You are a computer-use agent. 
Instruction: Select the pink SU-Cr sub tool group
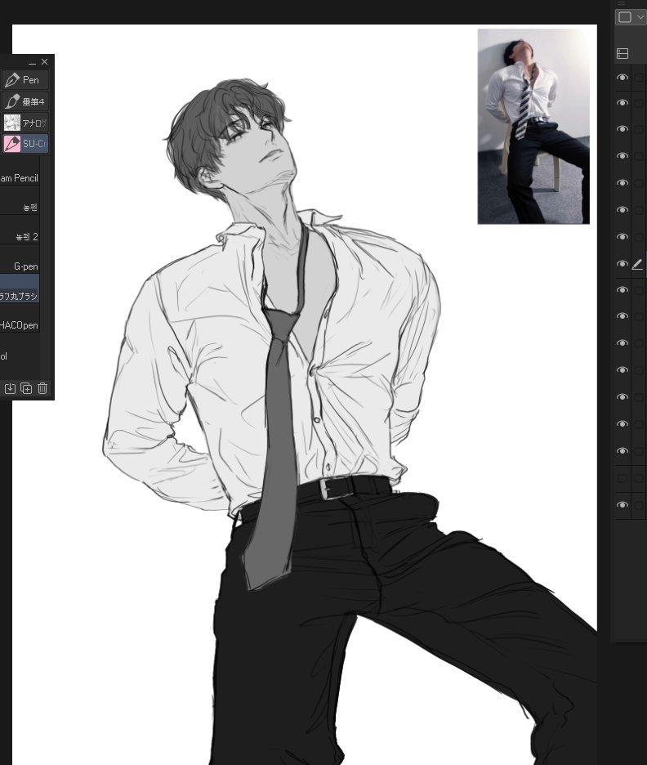25,144
